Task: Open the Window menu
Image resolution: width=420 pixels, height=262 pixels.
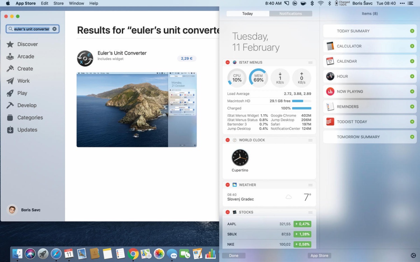Action: pyautogui.click(x=77, y=3)
